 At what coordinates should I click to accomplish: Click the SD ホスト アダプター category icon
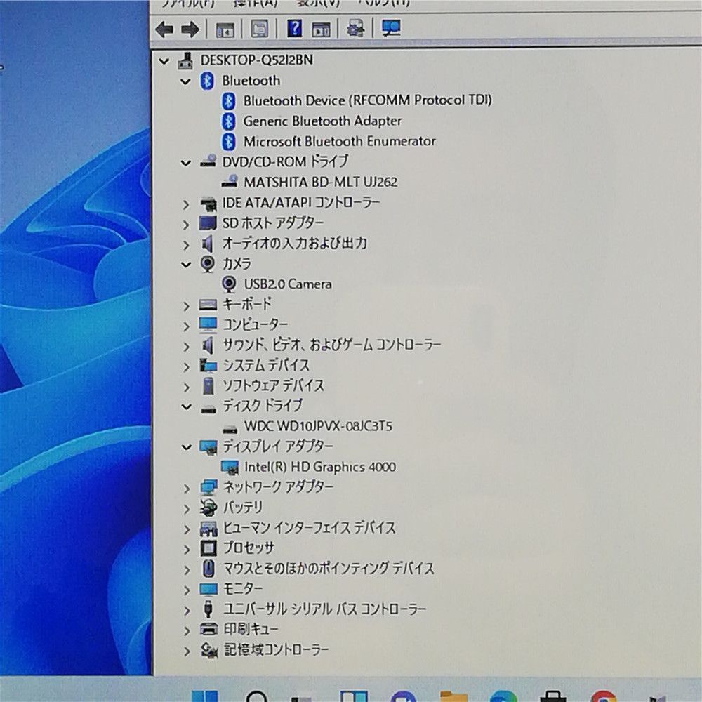pos(208,223)
